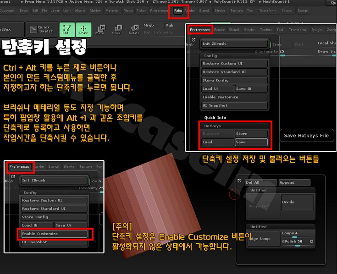The image size is (337, 274).
Task: Click the Hotkeys Restore button
Action: click(217, 134)
